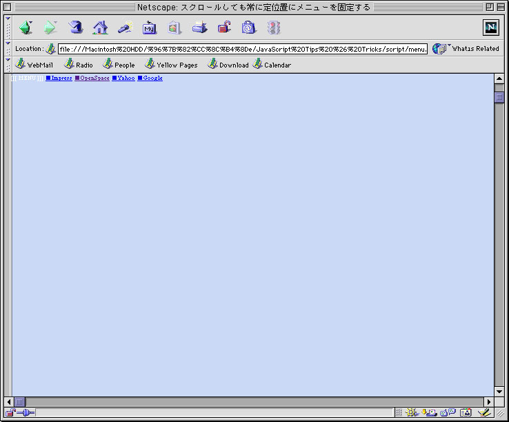Open the Search toolbar button
This screenshot has height=422, width=509.
coord(126,28)
